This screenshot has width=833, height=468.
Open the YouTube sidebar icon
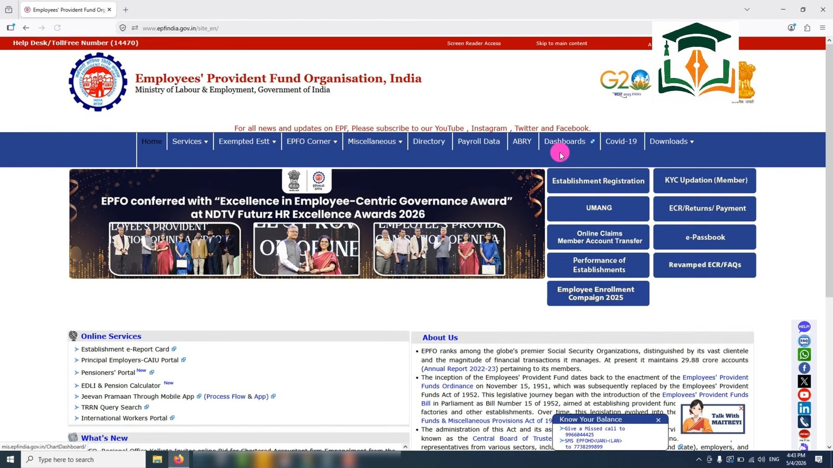(804, 395)
